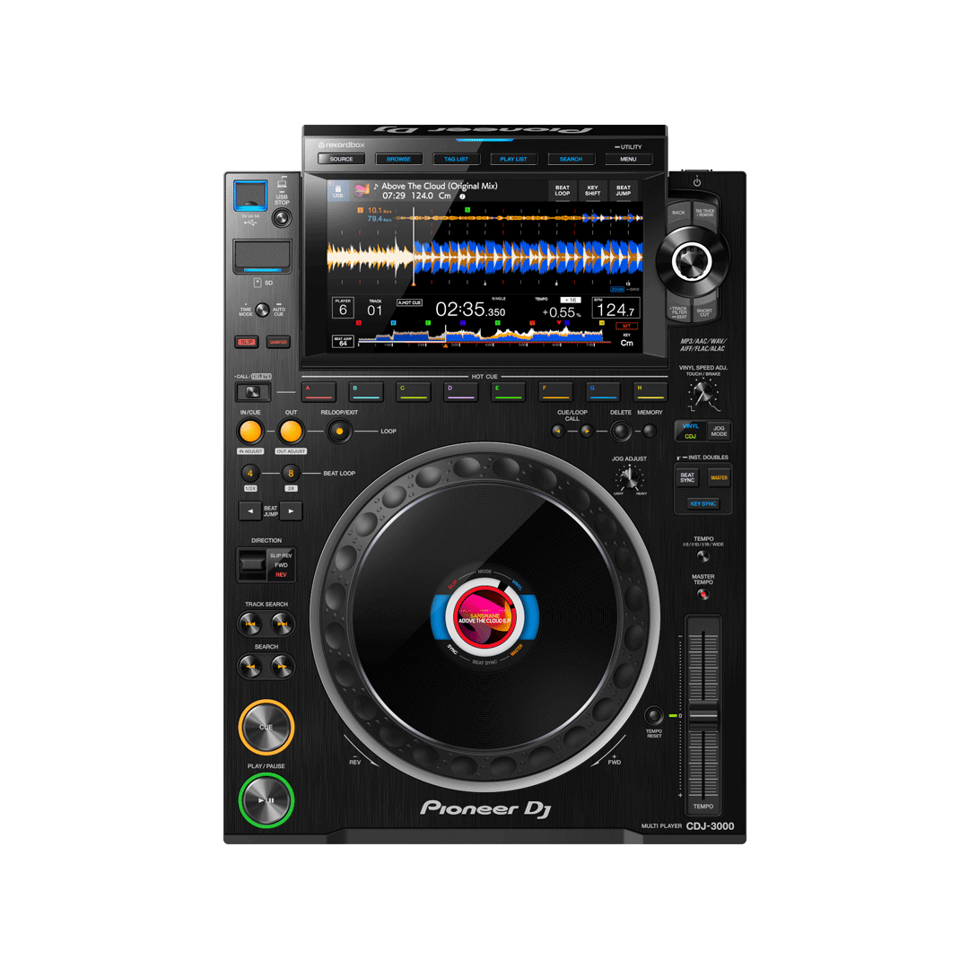The height and width of the screenshot is (969, 969).
Task: Trigger Hot Cue H pad
Action: point(650,392)
